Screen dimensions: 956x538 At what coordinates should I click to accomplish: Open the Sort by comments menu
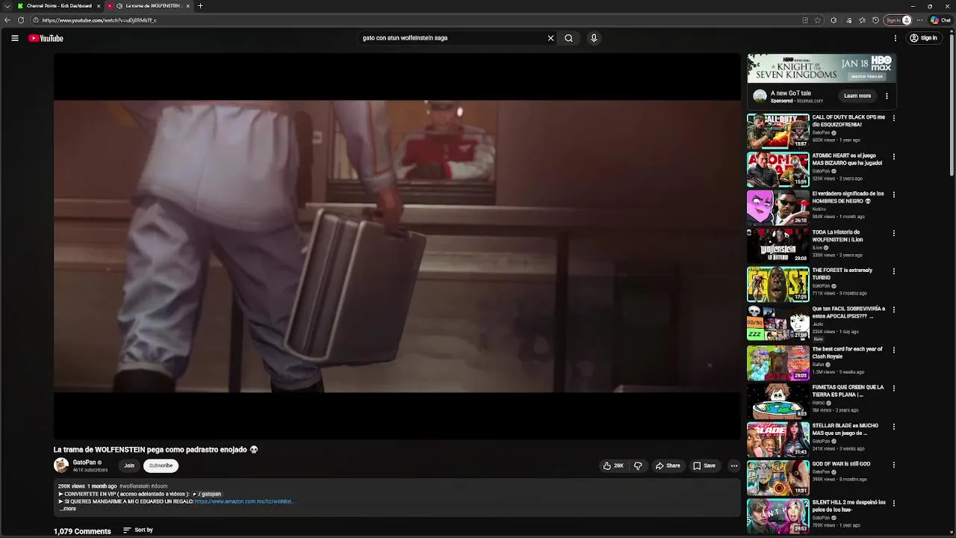point(138,531)
